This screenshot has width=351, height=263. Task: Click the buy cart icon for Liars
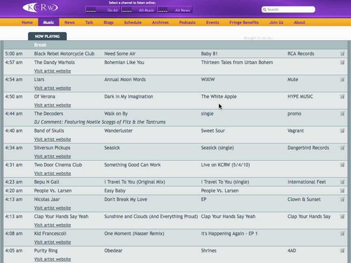coord(342,80)
